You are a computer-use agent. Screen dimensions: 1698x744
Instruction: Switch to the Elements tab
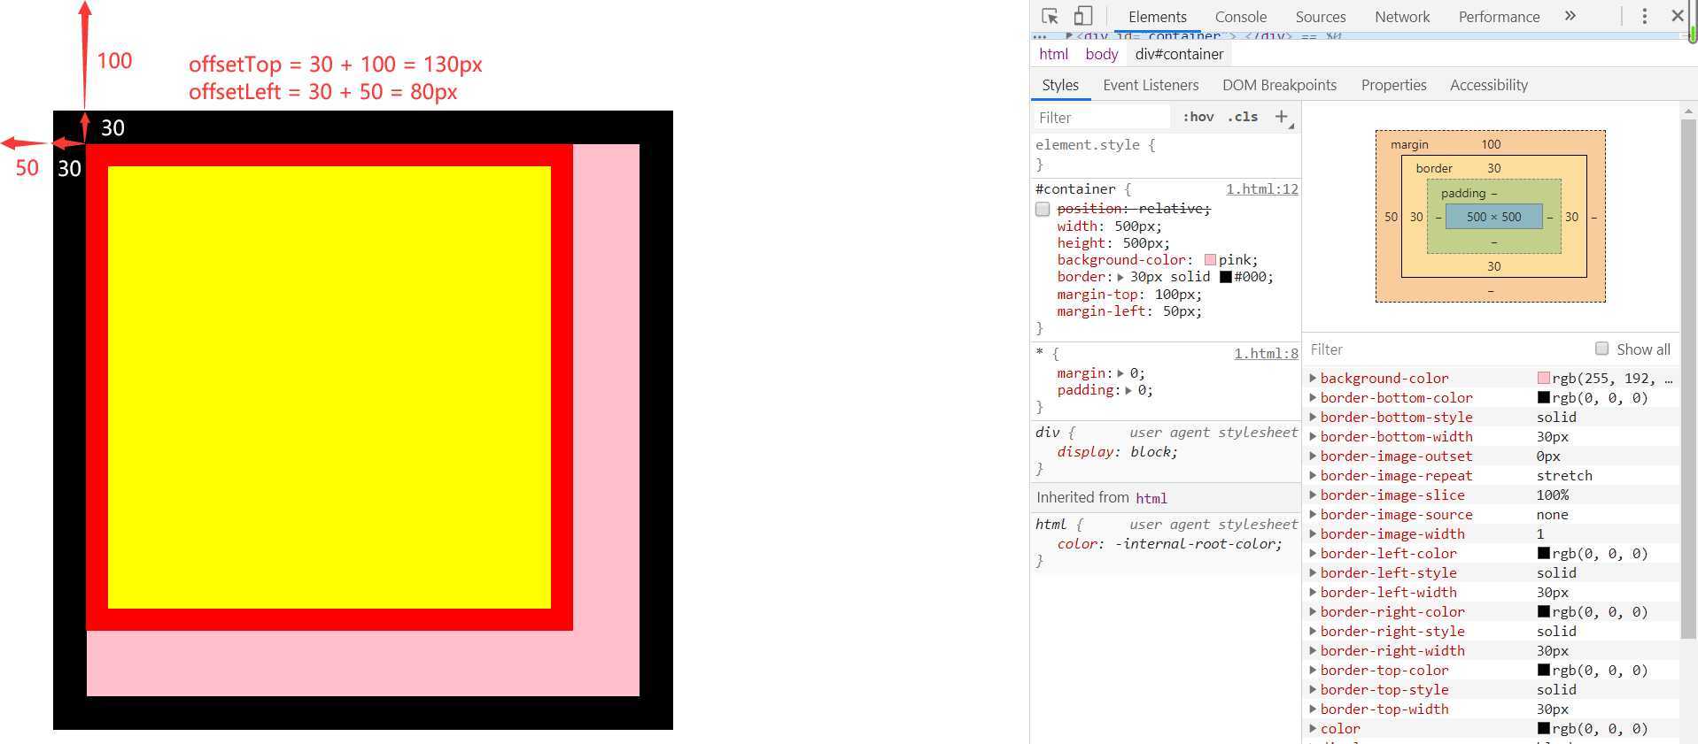(x=1157, y=17)
